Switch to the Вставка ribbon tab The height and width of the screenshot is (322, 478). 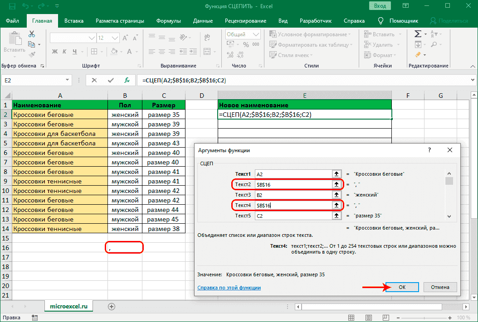coord(74,21)
